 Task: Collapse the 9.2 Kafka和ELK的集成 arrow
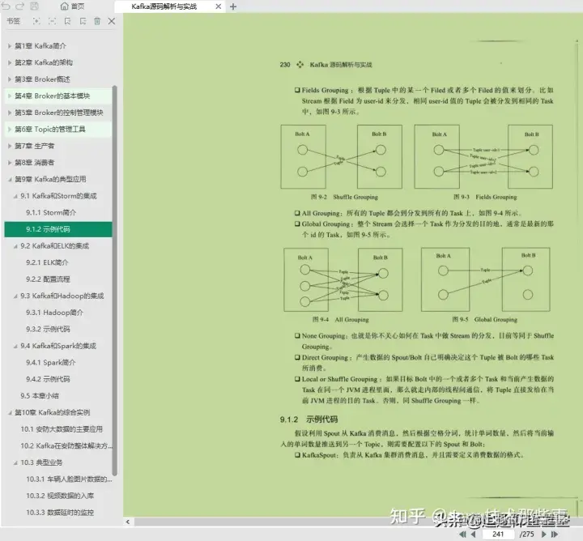15,246
